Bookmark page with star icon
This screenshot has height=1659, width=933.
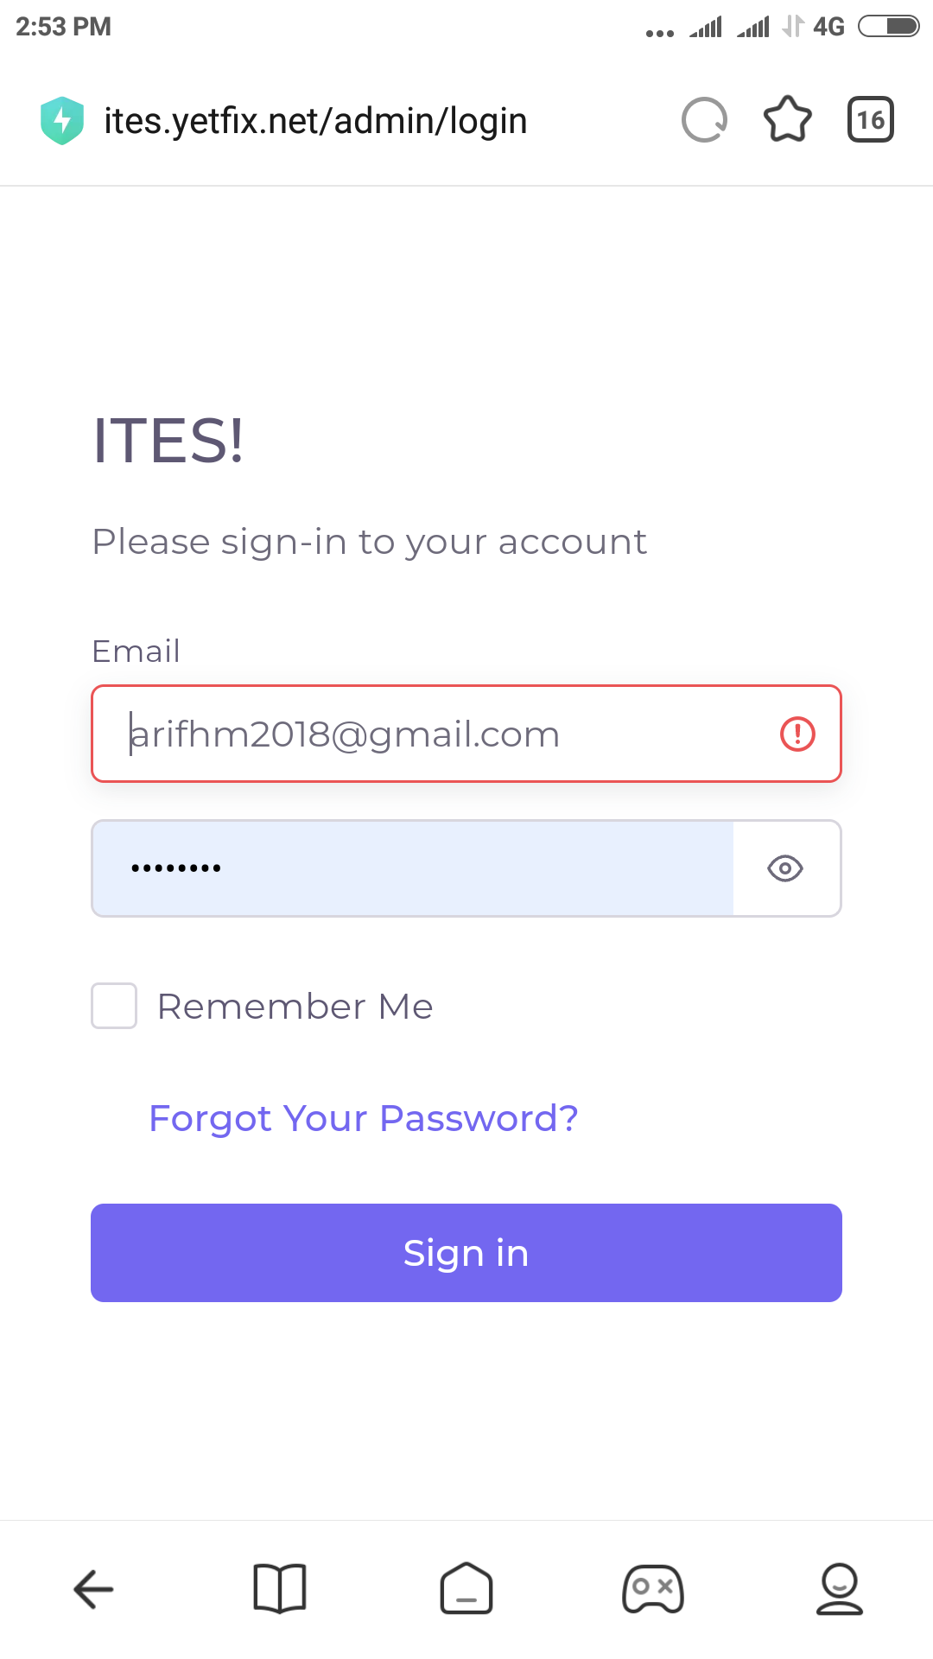pyautogui.click(x=788, y=119)
